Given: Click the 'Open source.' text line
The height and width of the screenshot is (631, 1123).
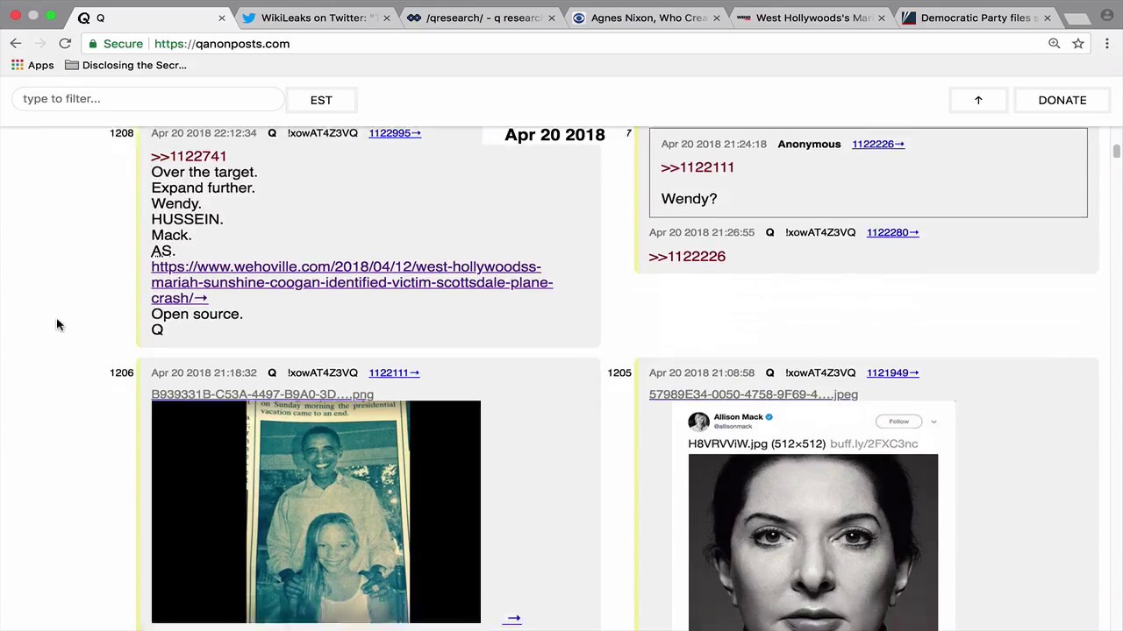Looking at the screenshot, I should tap(197, 314).
